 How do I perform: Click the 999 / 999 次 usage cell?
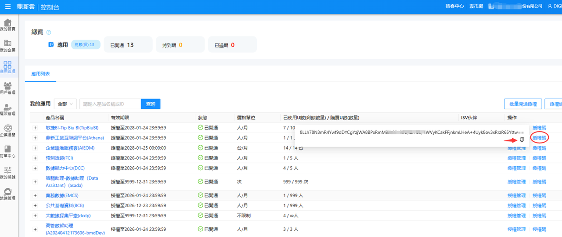pos(296,182)
